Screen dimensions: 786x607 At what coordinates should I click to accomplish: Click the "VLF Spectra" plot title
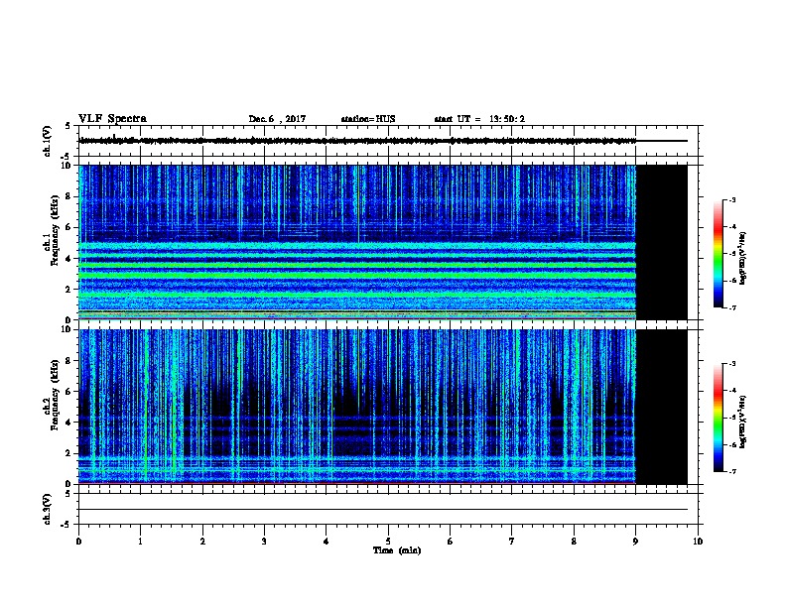pyautogui.click(x=112, y=119)
